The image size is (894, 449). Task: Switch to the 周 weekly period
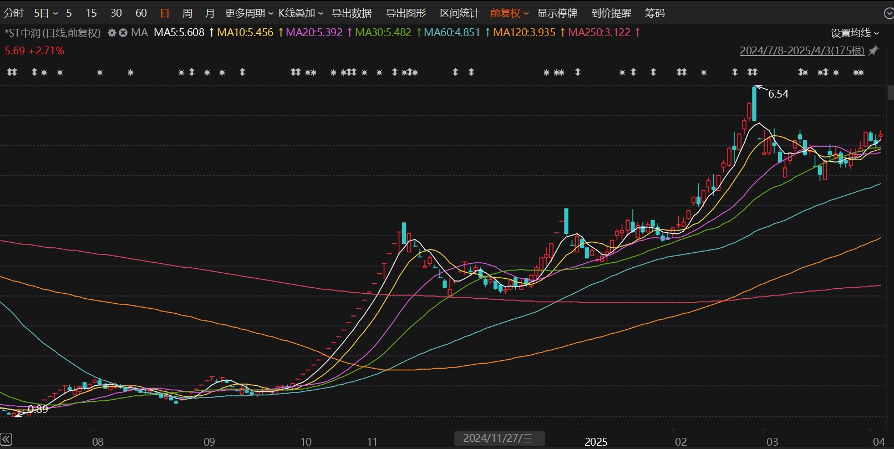pyautogui.click(x=187, y=13)
